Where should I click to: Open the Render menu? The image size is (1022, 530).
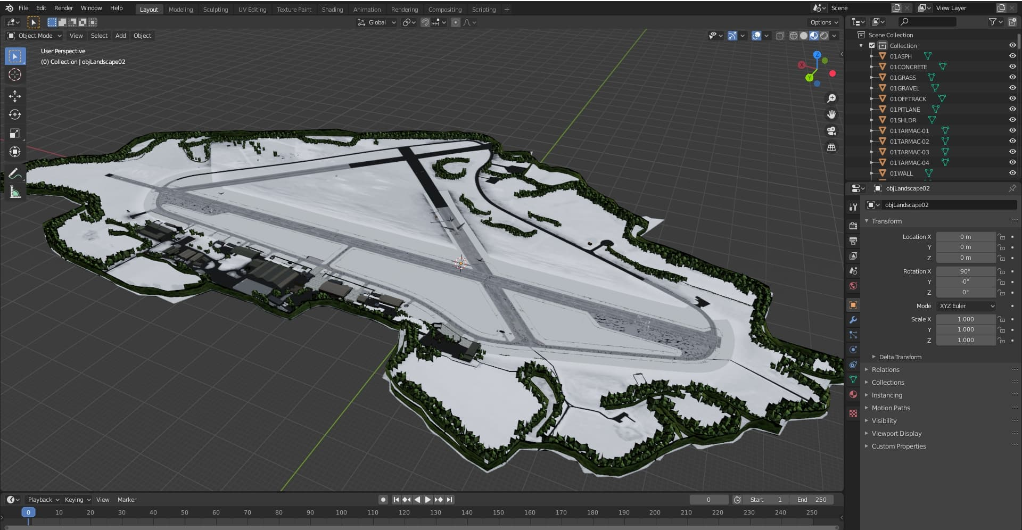tap(63, 8)
